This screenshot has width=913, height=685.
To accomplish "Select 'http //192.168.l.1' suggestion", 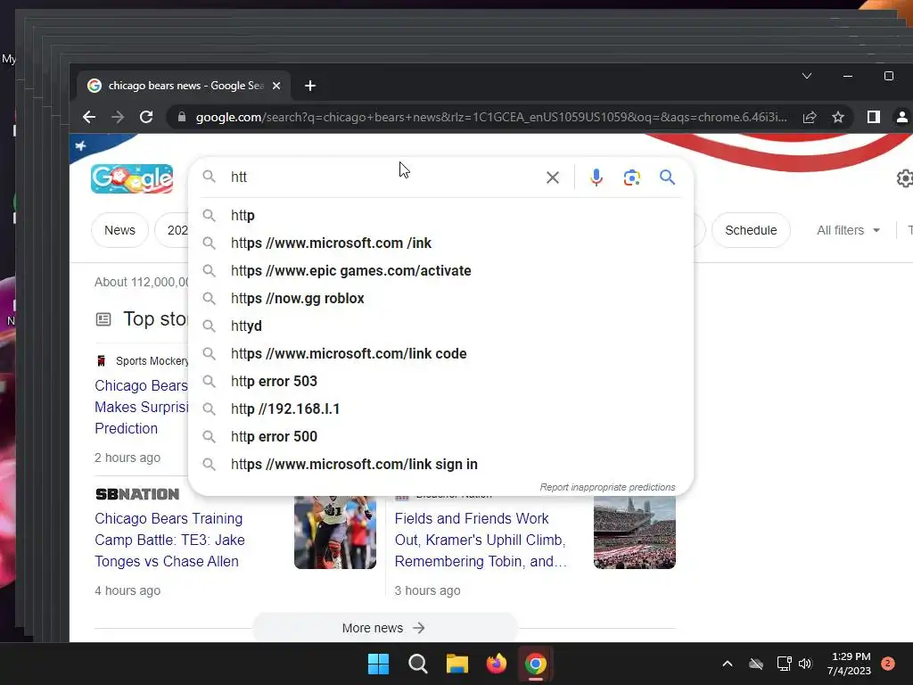I will click(440, 409).
